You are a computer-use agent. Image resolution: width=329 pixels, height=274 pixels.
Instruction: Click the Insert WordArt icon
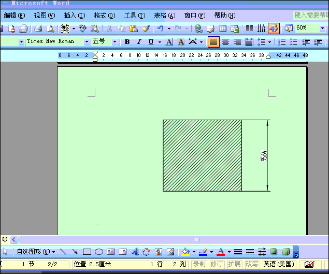[134, 252]
